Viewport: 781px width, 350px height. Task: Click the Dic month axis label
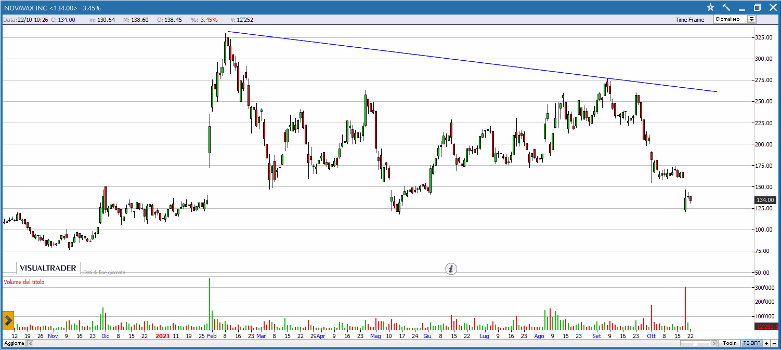click(x=106, y=336)
